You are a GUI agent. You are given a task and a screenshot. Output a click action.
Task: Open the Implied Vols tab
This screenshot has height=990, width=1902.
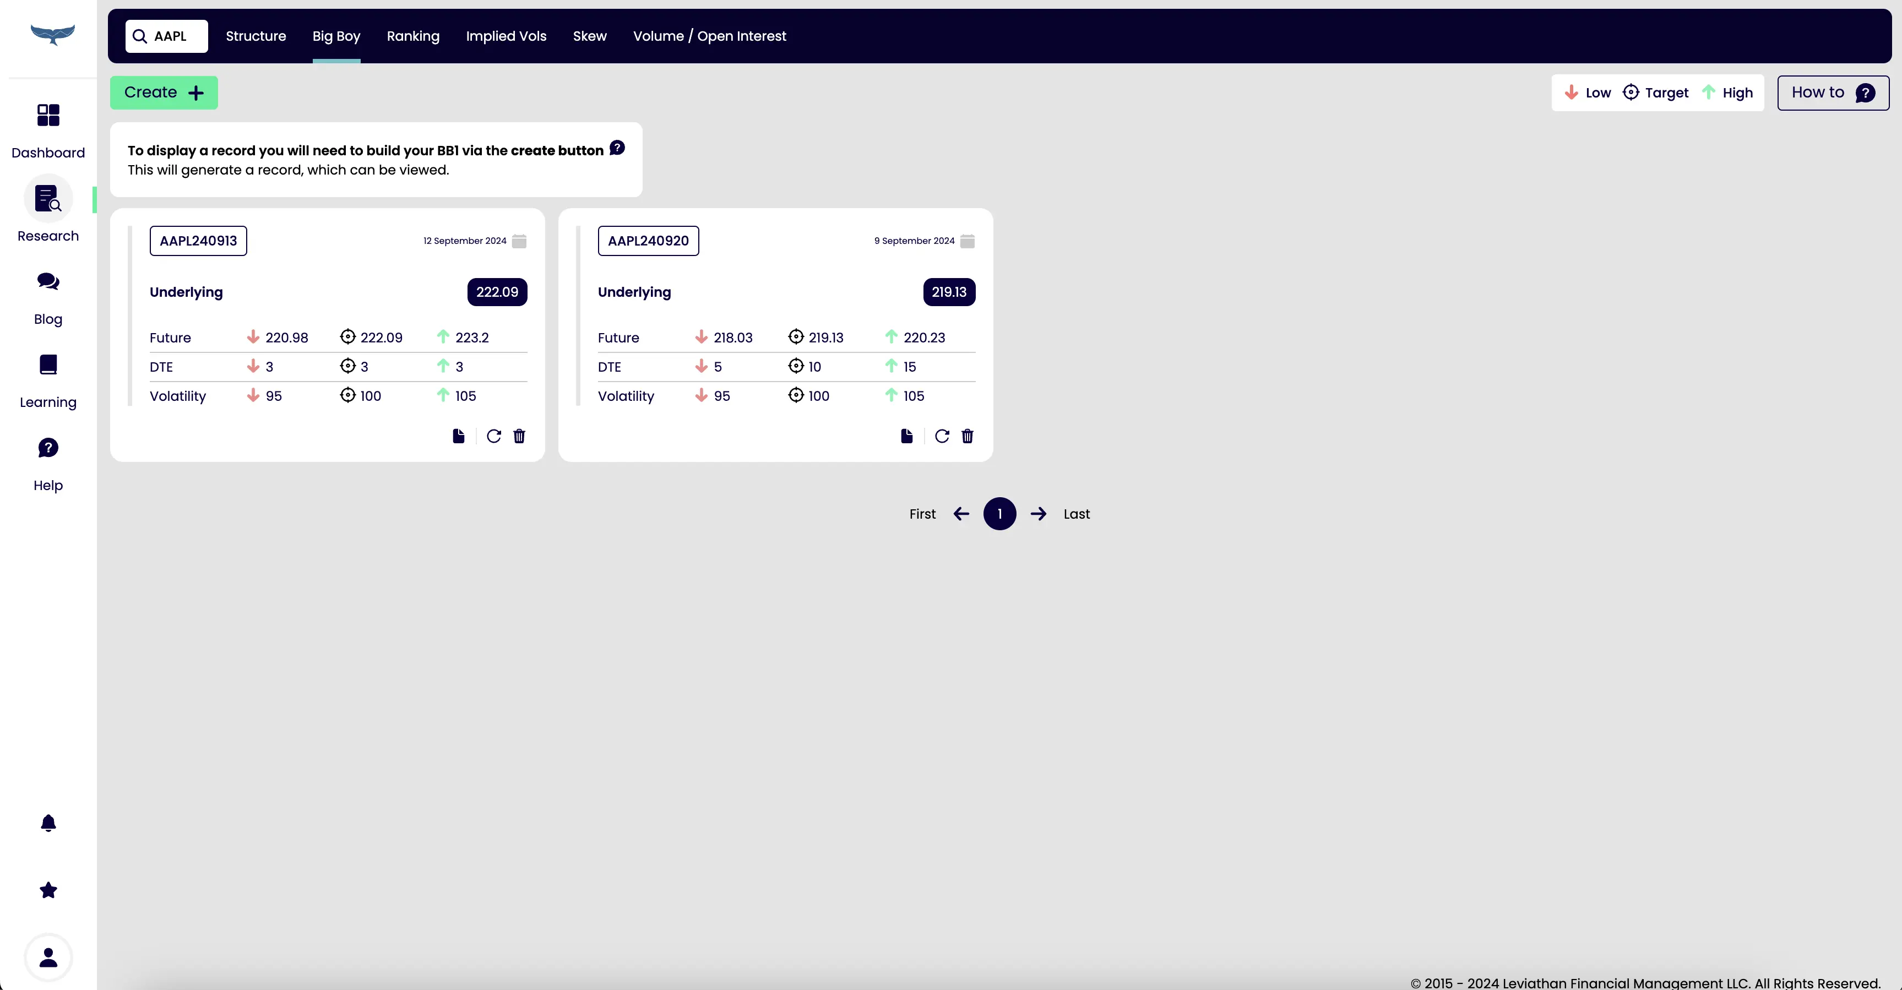pos(506,36)
